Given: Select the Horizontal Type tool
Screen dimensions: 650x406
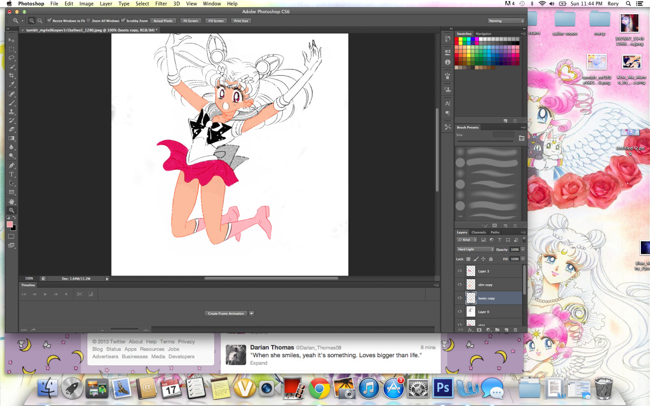Looking at the screenshot, I should click(x=12, y=174).
